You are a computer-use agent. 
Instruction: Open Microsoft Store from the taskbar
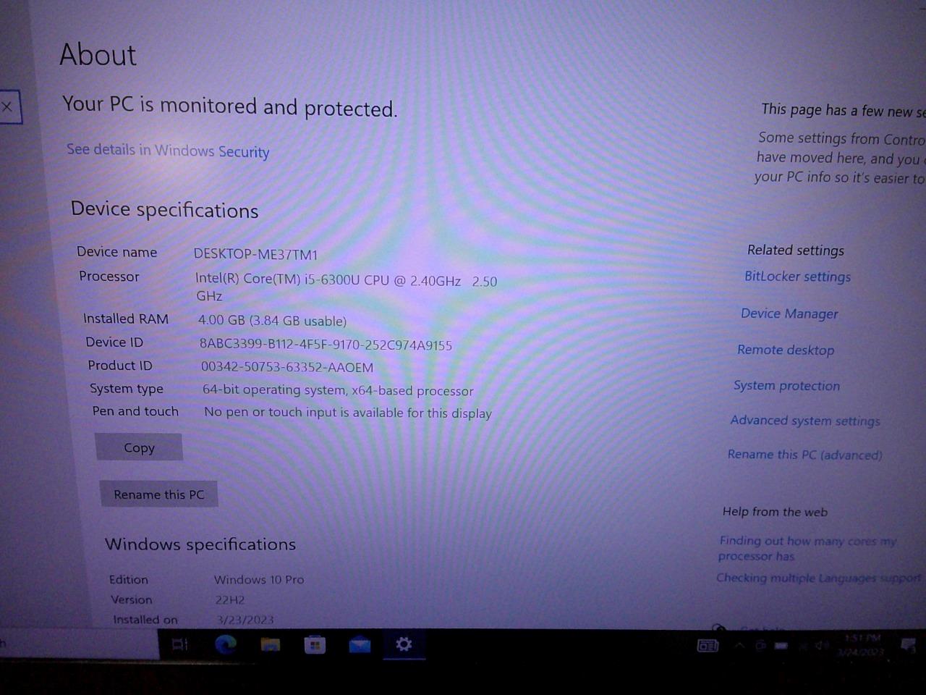click(315, 644)
